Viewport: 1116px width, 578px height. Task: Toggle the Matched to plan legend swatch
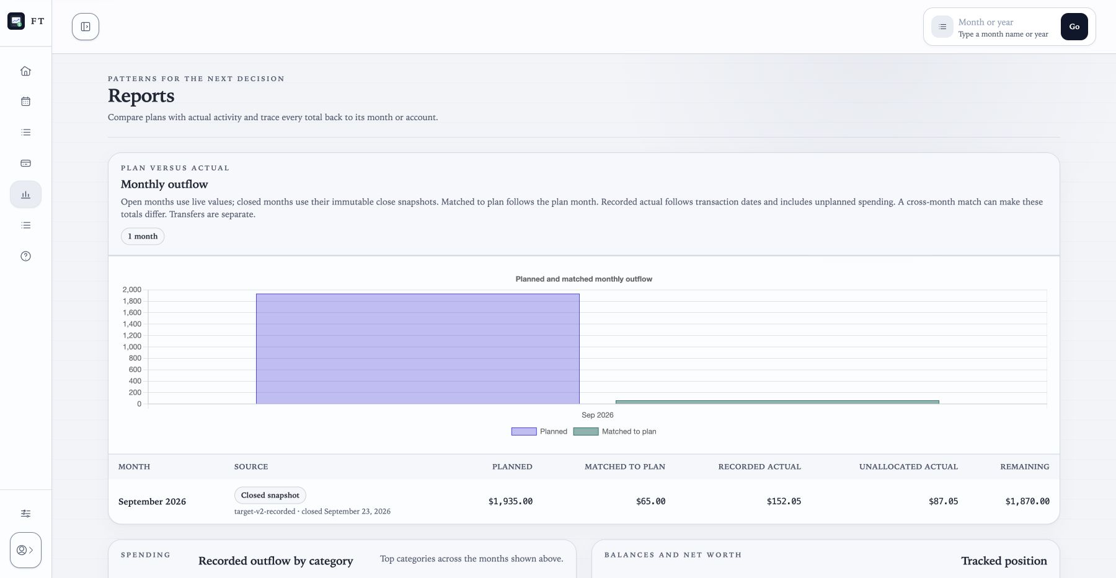[585, 432]
